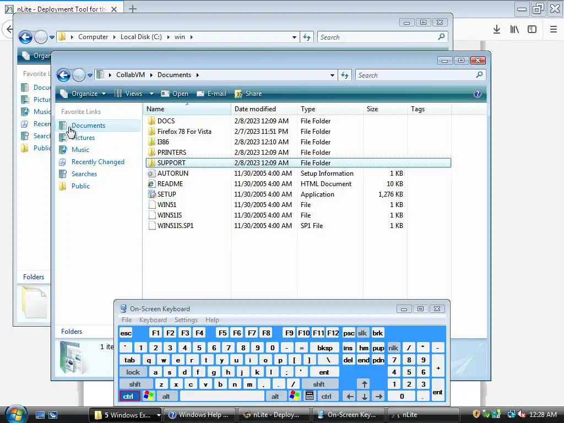Screen dimensions: 564x423
Task: Open the On-Screen Keyboard File menu
Action: tap(127, 320)
